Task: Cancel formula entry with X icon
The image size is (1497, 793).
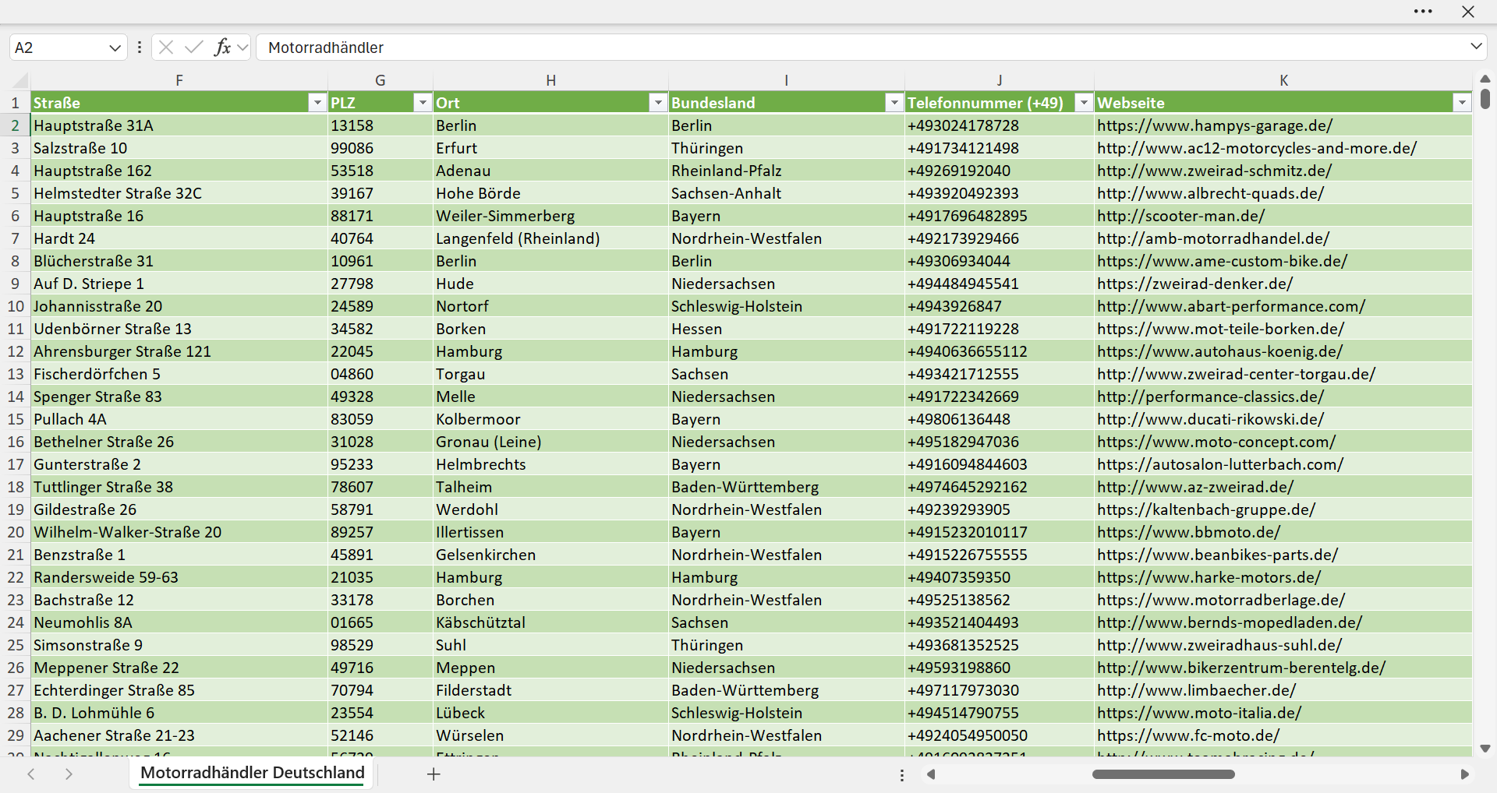Action: [166, 48]
